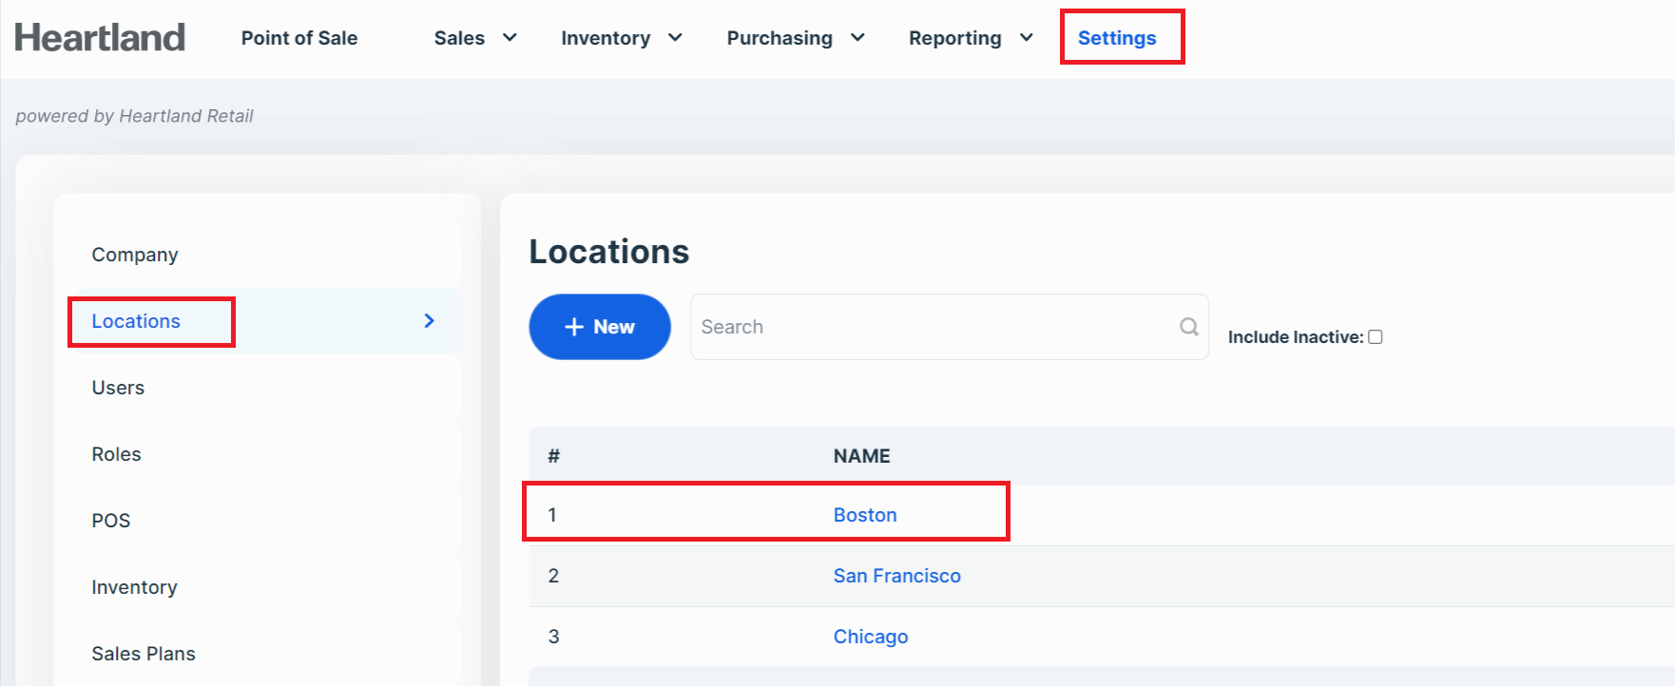This screenshot has width=1675, height=686.
Task: Click the Heartland logo
Action: [100, 38]
